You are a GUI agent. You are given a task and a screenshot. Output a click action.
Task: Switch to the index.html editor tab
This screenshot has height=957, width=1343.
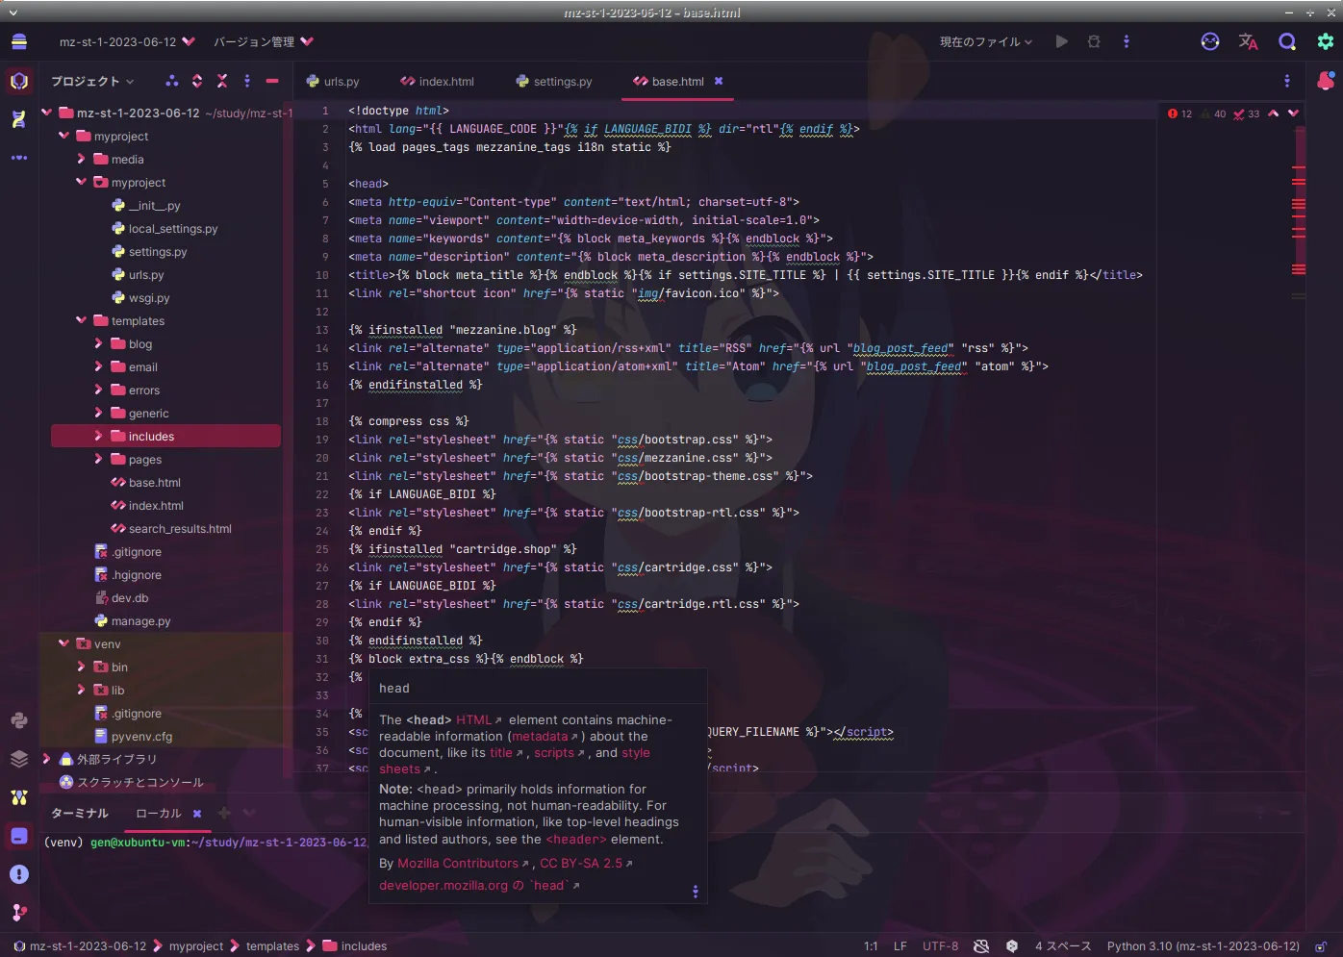point(438,82)
